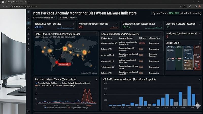The height and width of the screenshot is (114, 203).
Task: Reload the page in the browser
Action: point(7,6)
